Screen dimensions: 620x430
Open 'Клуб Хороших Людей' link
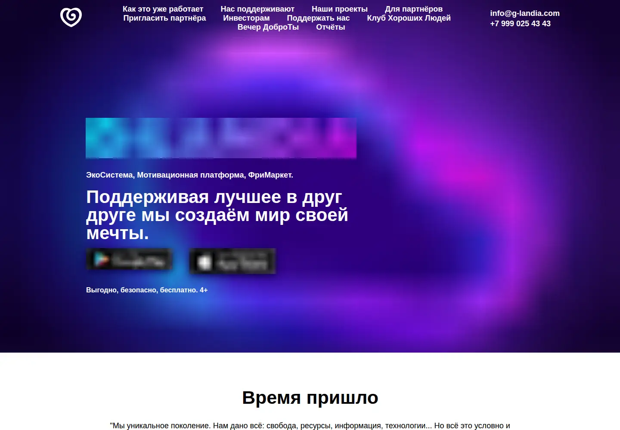click(409, 18)
